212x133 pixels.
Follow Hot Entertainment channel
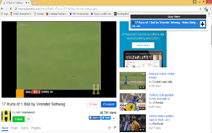19,119
